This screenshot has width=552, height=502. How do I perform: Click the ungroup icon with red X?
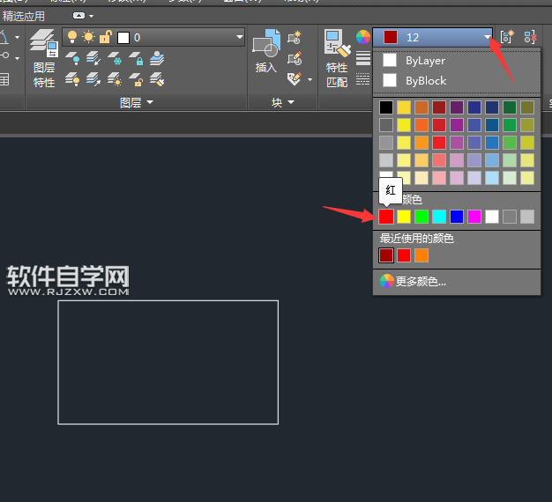[530, 37]
